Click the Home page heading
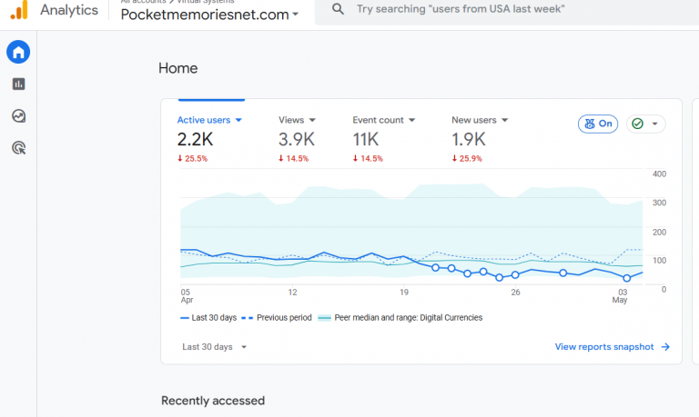This screenshot has width=699, height=417. tap(177, 68)
